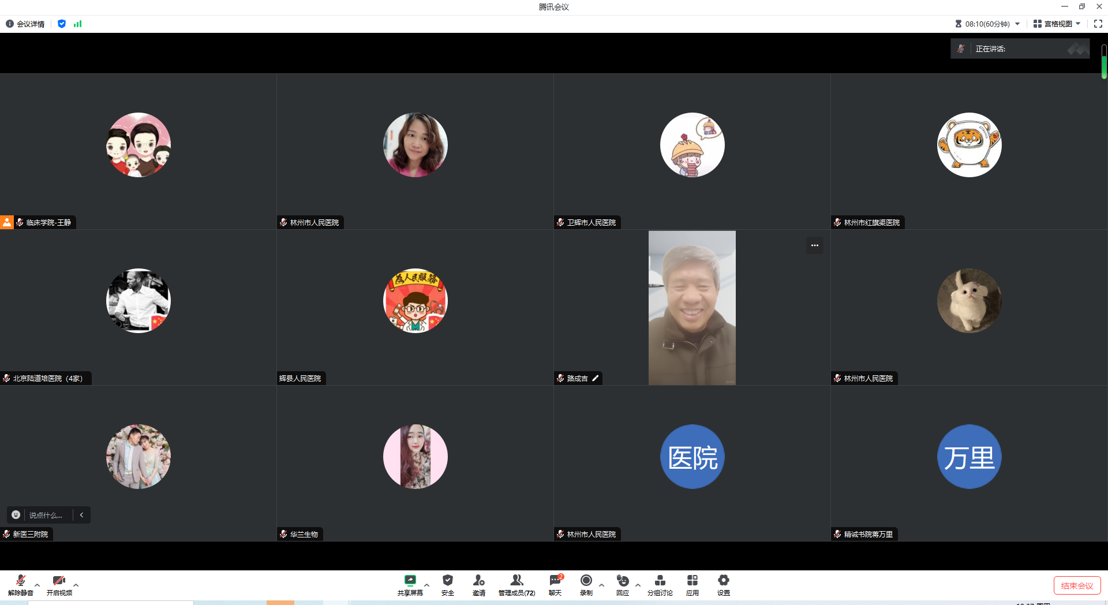Toggle fullscreen mode icon at top right

tap(1098, 24)
